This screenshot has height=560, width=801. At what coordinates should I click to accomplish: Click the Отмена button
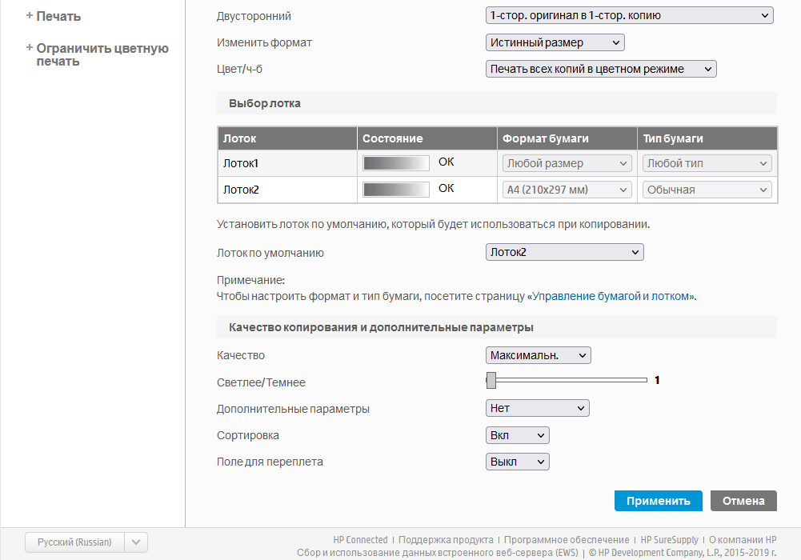coord(743,501)
